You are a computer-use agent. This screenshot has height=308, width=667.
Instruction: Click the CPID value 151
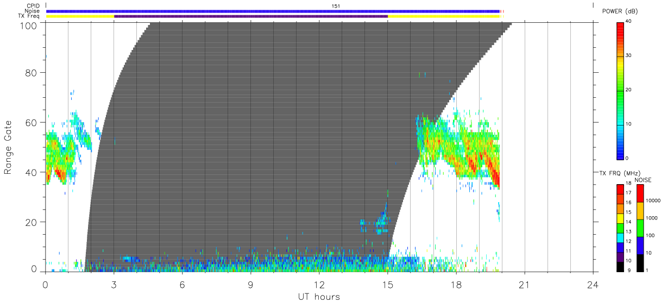pyautogui.click(x=336, y=5)
